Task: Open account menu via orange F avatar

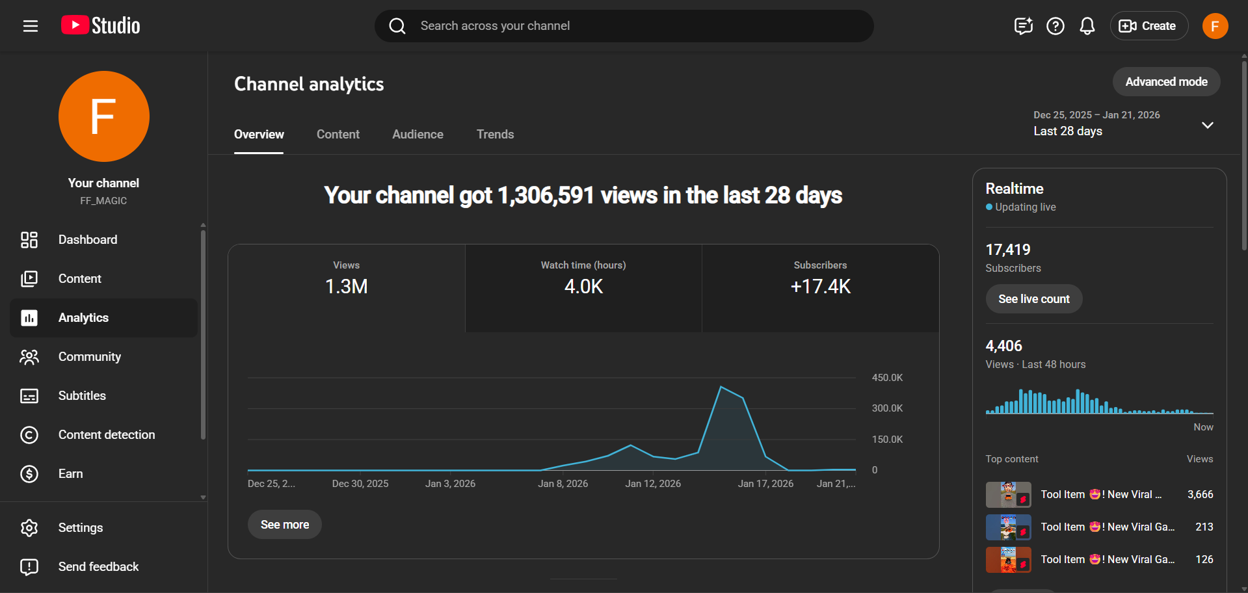Action: click(1214, 26)
